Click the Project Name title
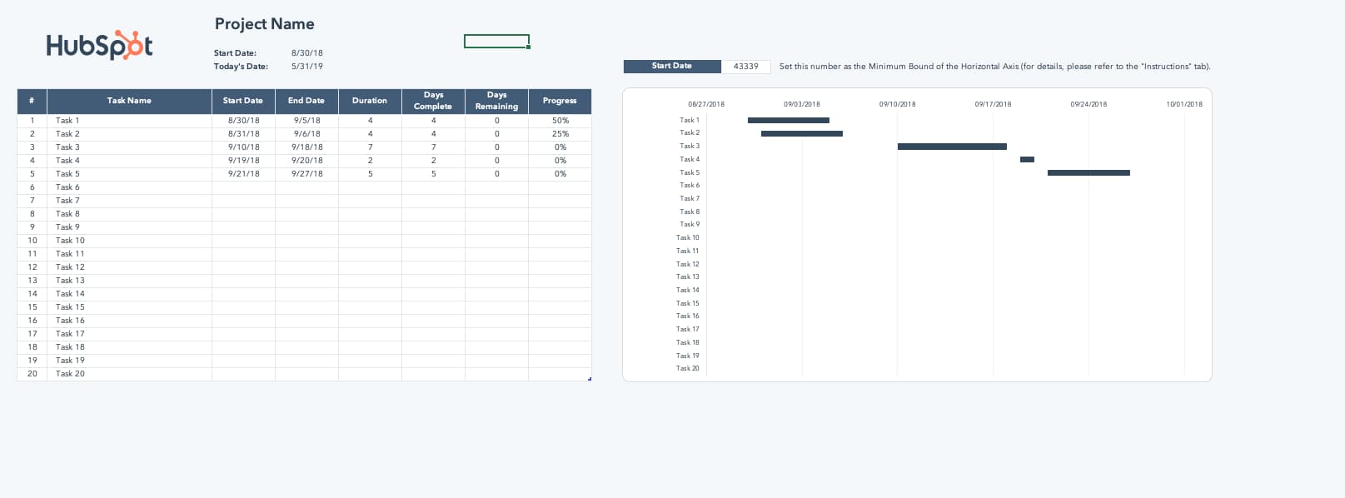 pos(264,24)
